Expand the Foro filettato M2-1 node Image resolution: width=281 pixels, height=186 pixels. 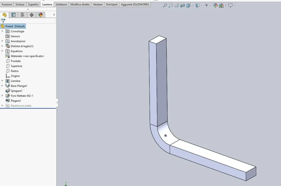tap(2, 96)
